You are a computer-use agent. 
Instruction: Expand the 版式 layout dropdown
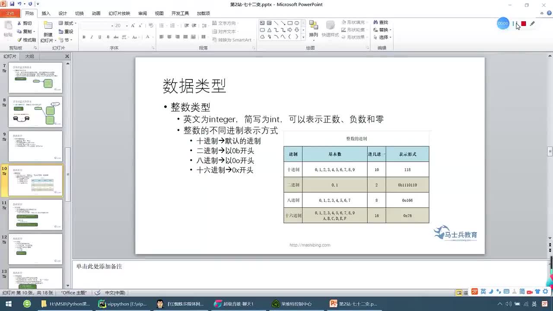click(x=67, y=23)
